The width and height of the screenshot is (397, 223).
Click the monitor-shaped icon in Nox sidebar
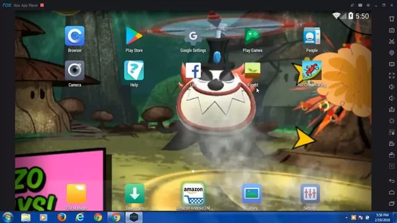pyautogui.click(x=391, y=64)
